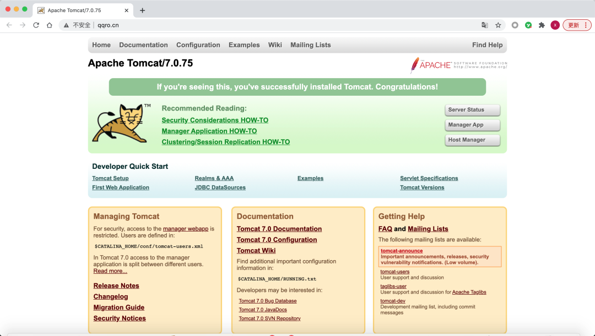Open the Documentation menu item
Screen dimensions: 595x336
coord(143,45)
